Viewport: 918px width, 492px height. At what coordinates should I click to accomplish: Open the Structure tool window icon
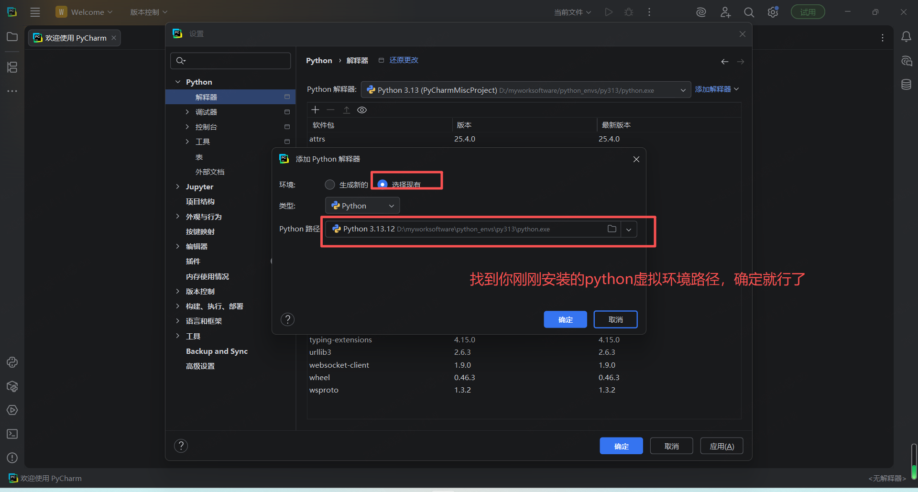click(12, 67)
